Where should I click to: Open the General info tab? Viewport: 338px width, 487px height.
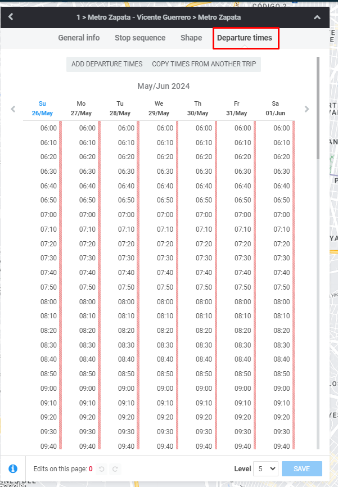tap(79, 38)
